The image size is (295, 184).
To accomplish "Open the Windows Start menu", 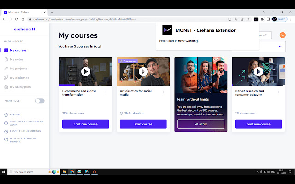I will (4, 172).
